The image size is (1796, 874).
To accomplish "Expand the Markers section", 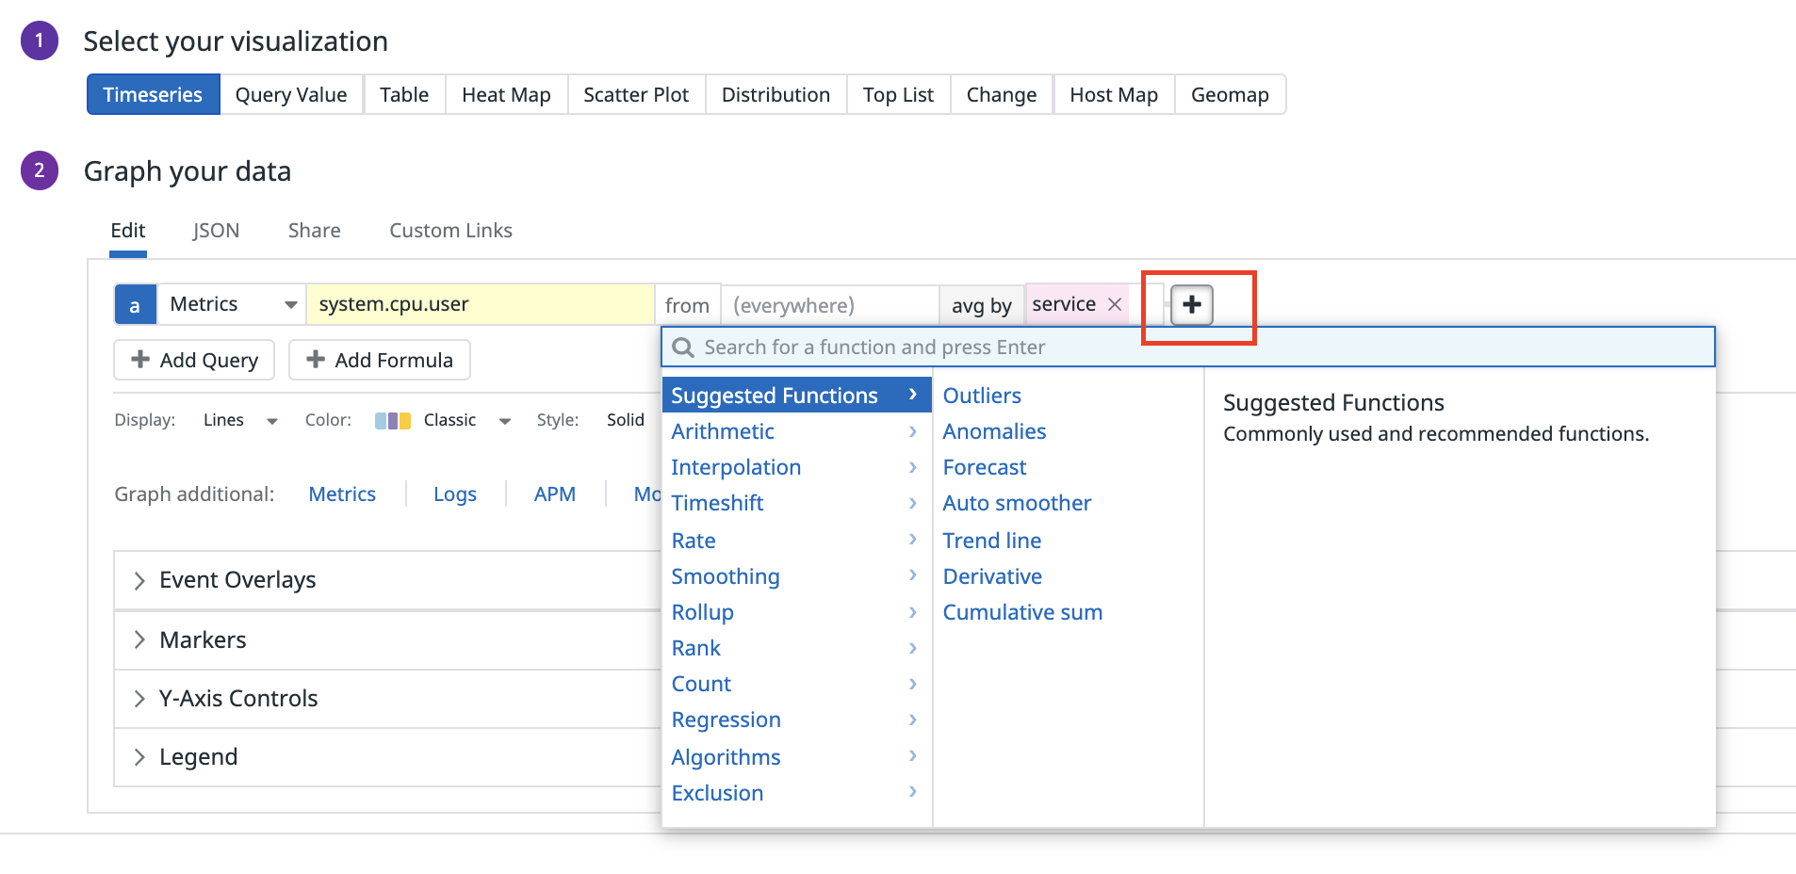I will coord(203,640).
